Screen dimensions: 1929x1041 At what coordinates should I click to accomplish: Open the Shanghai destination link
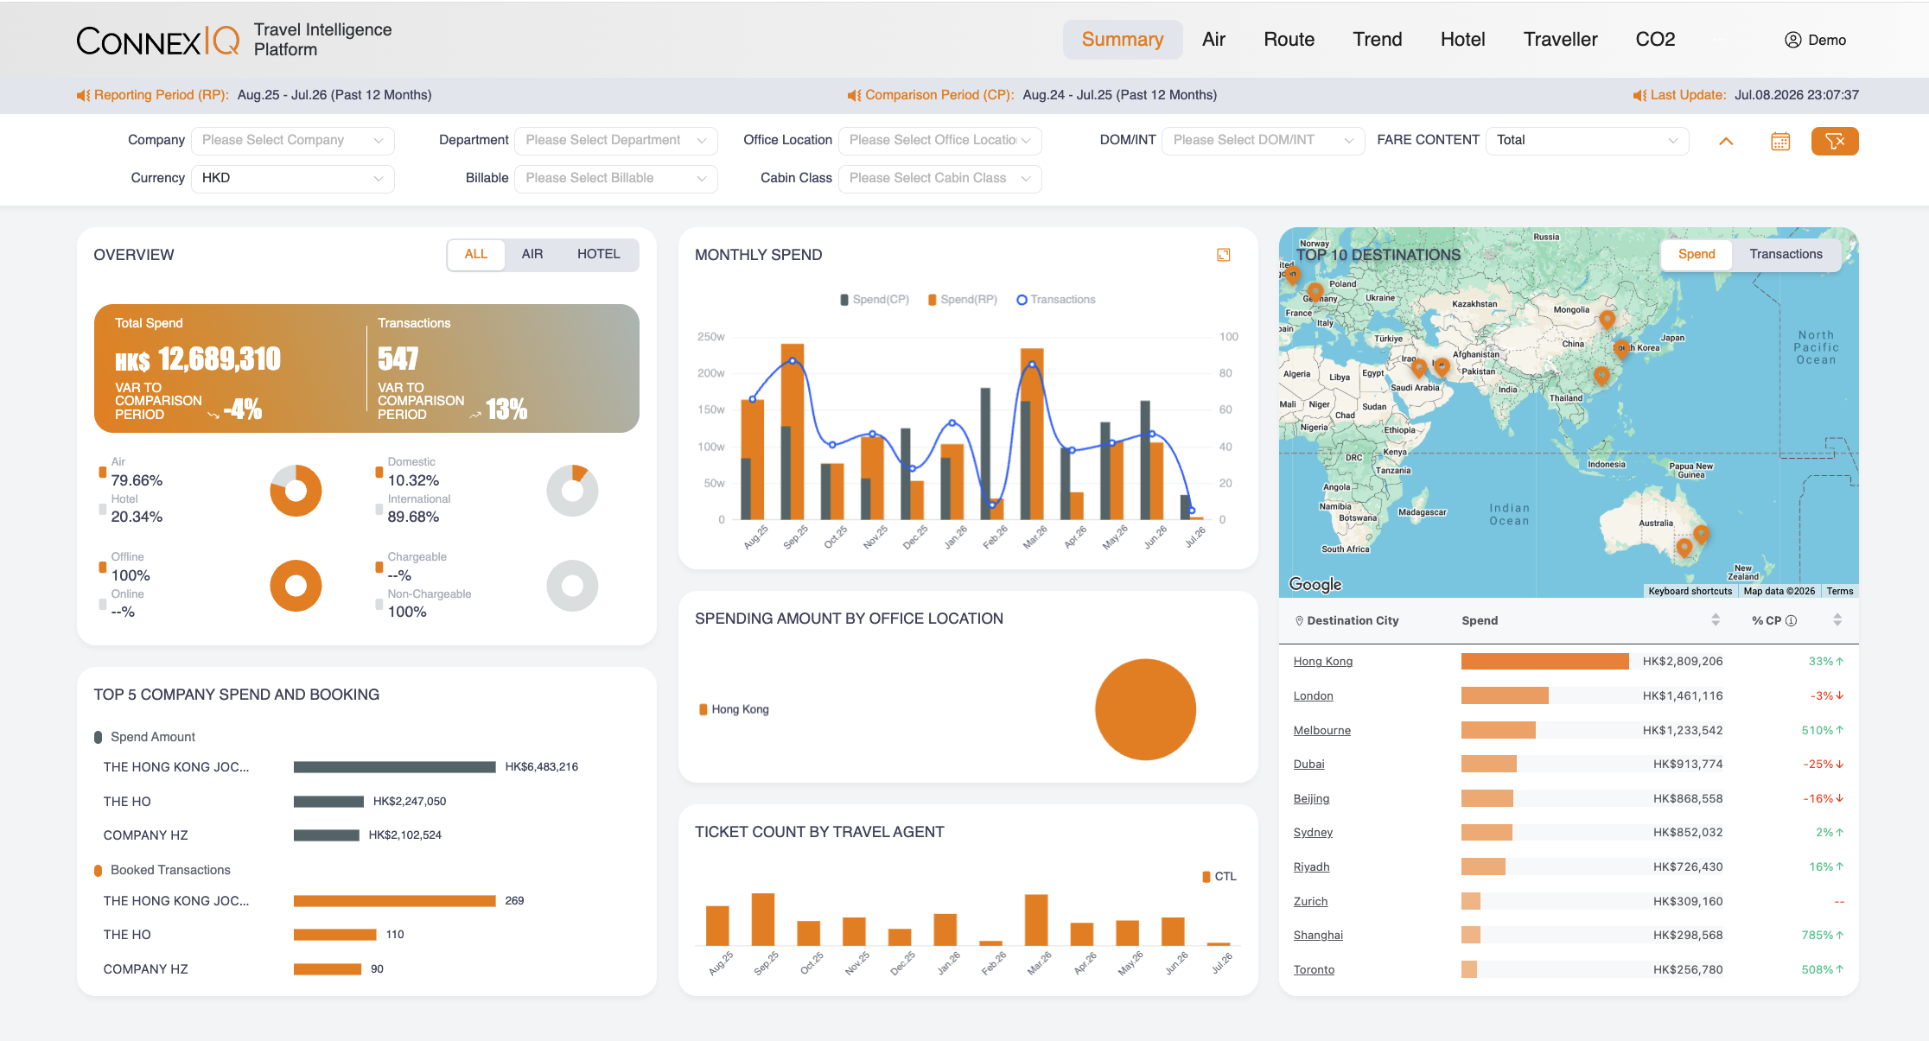pos(1318,936)
